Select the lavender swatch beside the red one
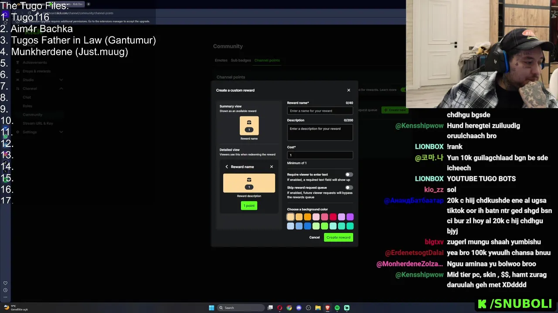This screenshot has height=313, width=558. coord(341,217)
